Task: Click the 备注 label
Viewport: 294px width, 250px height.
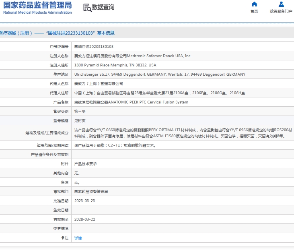Action: (x=64, y=182)
